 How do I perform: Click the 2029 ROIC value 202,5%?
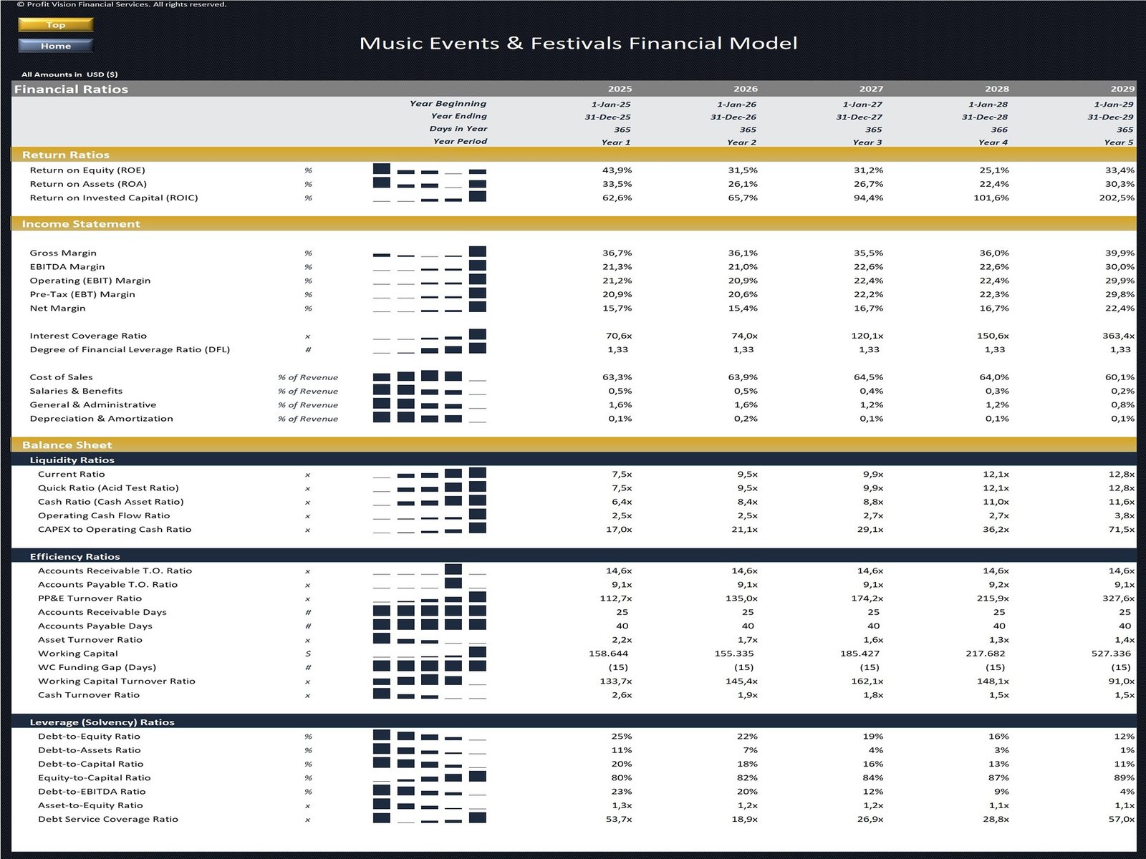pos(1116,198)
